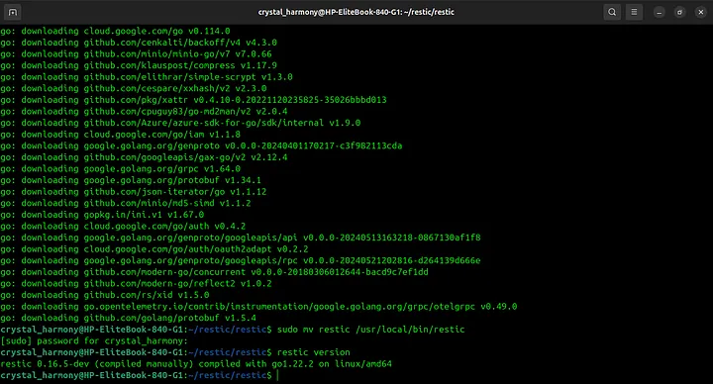Click the line downloading cloud.google.com/go v0.114.0
Screen dimensions: 713x384
click(x=115, y=31)
